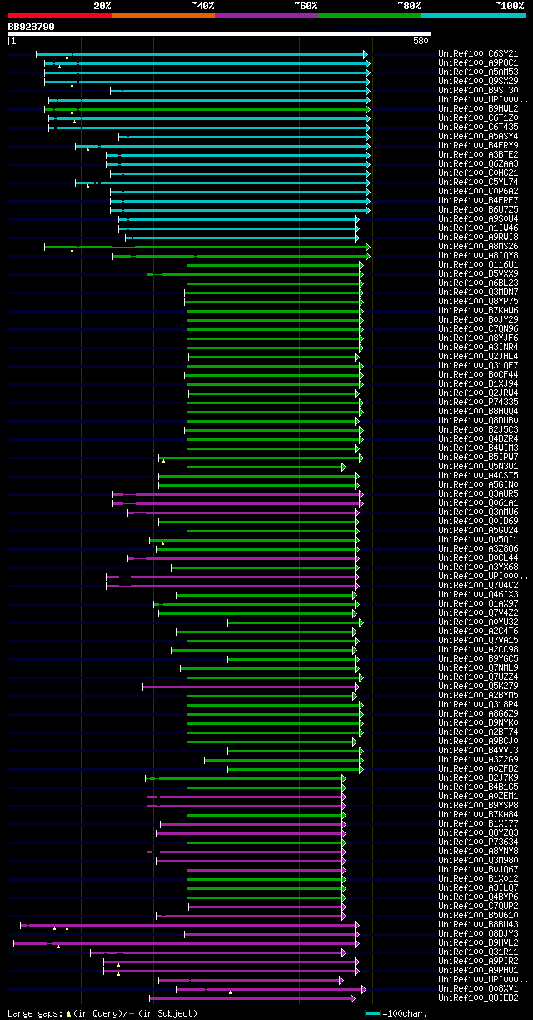533x1020 pixels.
Task: Select the UniRef100_B9HWL2 label
Action: pos(478,108)
